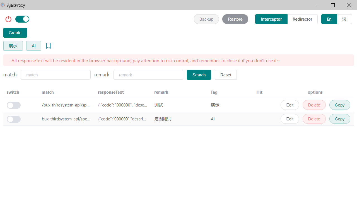Click the Reset button
The width and height of the screenshot is (357, 223).
pyautogui.click(x=226, y=75)
